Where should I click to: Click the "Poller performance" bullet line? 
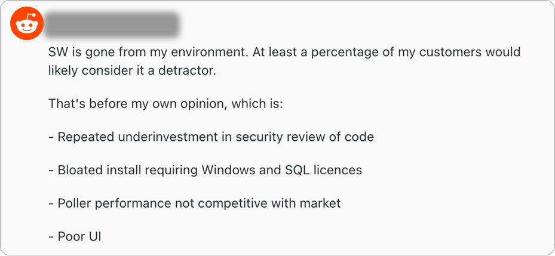[x=194, y=203]
